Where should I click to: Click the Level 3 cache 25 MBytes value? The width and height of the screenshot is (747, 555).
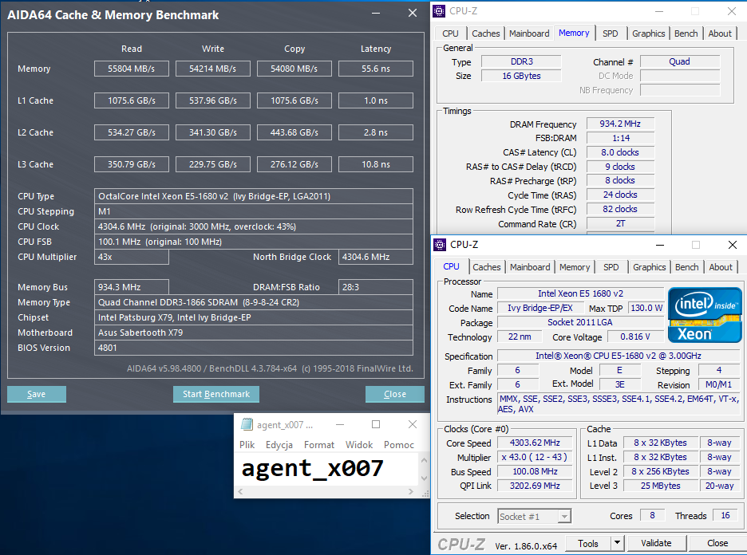coord(660,486)
